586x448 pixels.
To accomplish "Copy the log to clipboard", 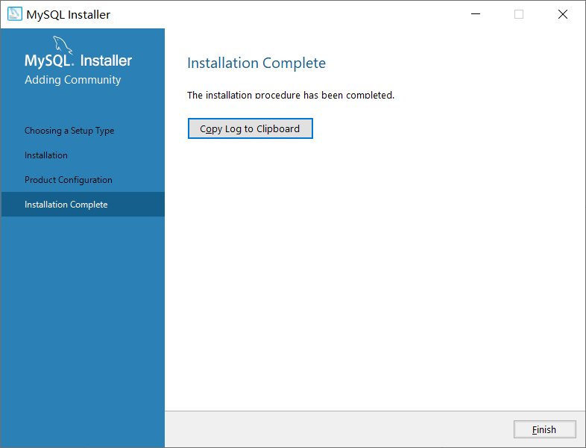I will [250, 128].
